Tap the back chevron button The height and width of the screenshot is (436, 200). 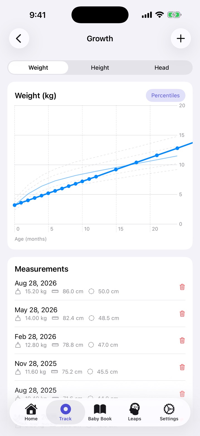pyautogui.click(x=19, y=39)
